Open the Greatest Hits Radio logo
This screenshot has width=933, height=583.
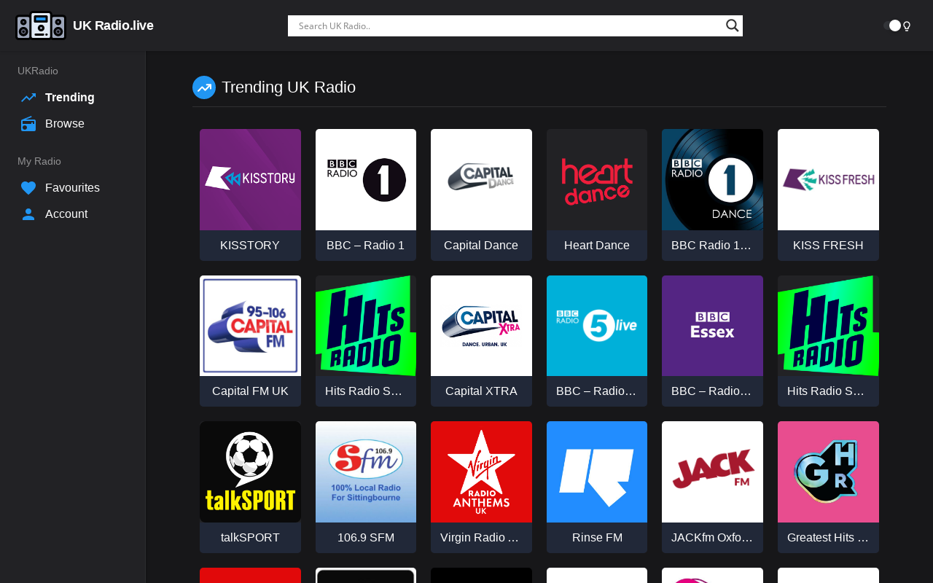pos(828,472)
